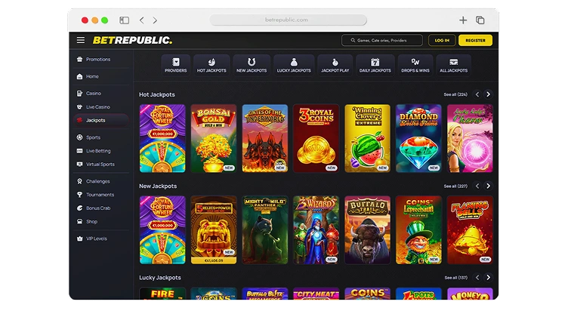Select the Hot Jackpots category tab
The width and height of the screenshot is (565, 314).
coord(211,65)
